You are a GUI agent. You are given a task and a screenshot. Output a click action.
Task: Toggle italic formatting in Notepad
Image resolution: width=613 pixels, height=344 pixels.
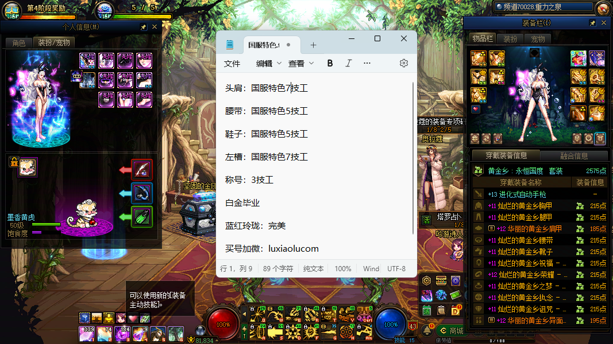tap(348, 63)
